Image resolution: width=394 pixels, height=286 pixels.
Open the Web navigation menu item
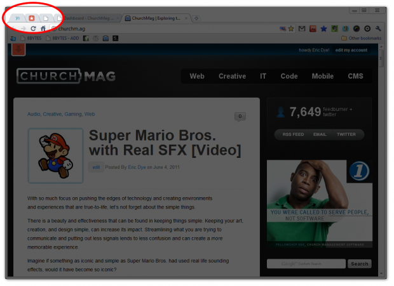[197, 76]
